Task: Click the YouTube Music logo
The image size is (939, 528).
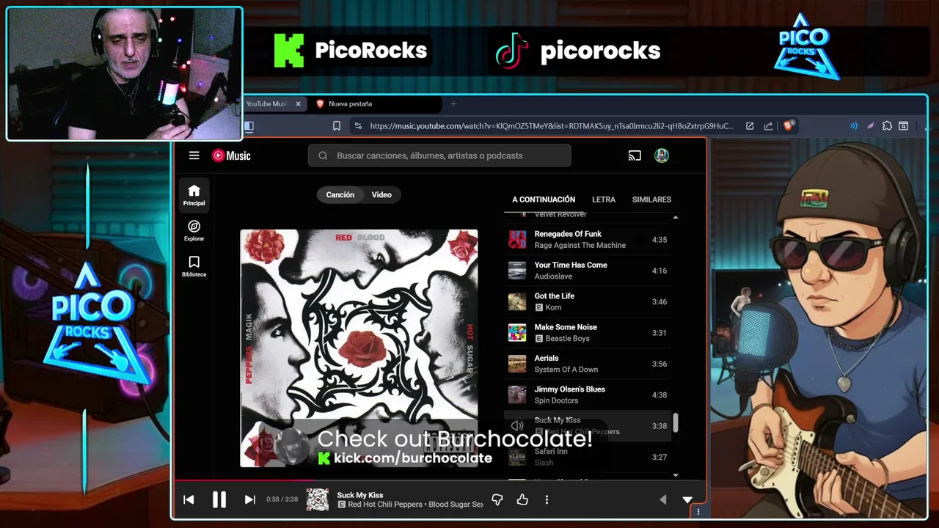Action: click(x=231, y=155)
